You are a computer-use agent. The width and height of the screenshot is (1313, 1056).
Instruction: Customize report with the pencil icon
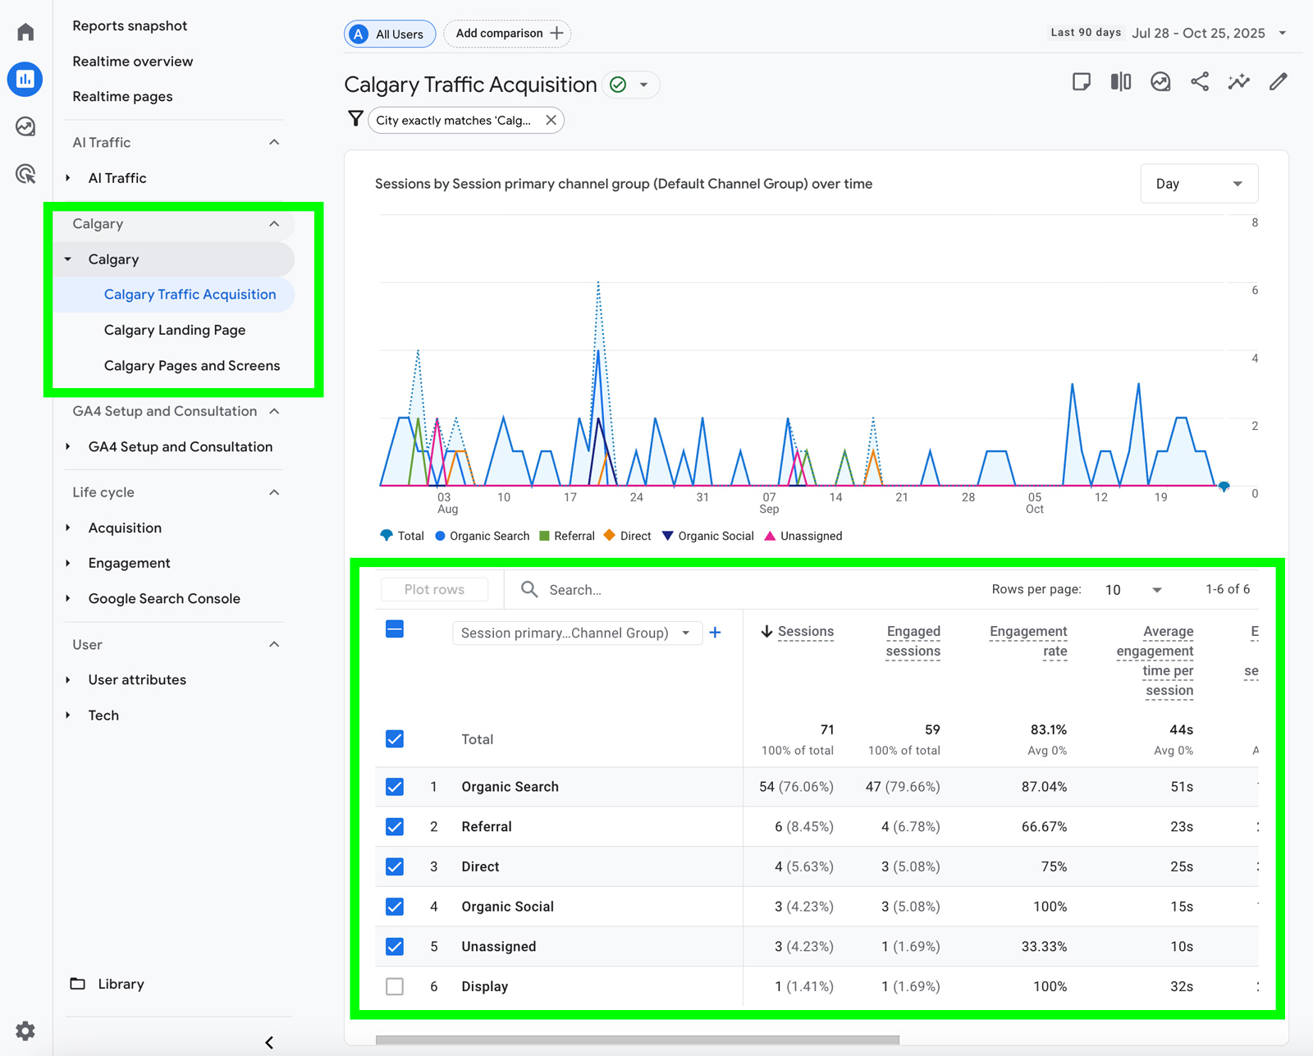tap(1279, 81)
